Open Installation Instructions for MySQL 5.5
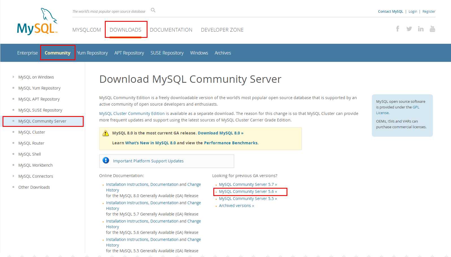The width and height of the screenshot is (451, 257). point(127,239)
